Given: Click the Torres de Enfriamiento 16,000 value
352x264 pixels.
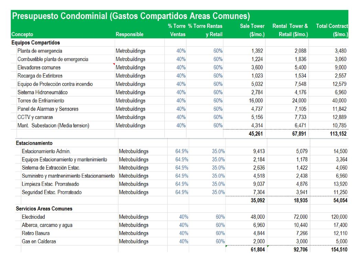Looking at the screenshot, I should [x=256, y=101].
